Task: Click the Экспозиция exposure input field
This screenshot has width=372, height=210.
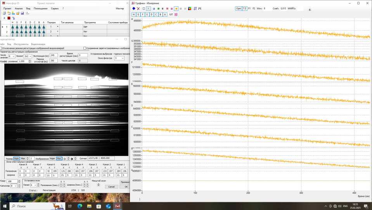Action: (x=54, y=56)
